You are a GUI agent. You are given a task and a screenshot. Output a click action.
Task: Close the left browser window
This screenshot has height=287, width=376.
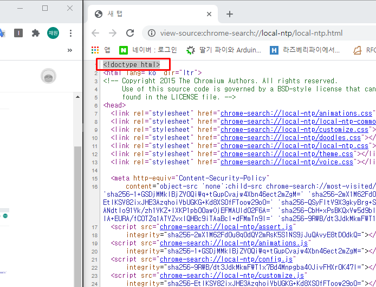(x=70, y=8)
